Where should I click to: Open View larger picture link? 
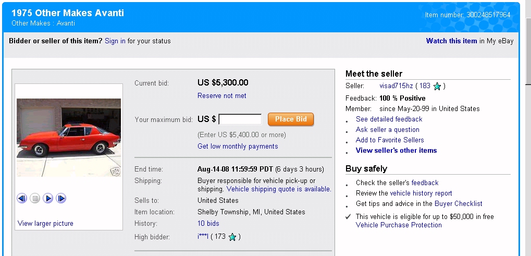click(x=45, y=224)
